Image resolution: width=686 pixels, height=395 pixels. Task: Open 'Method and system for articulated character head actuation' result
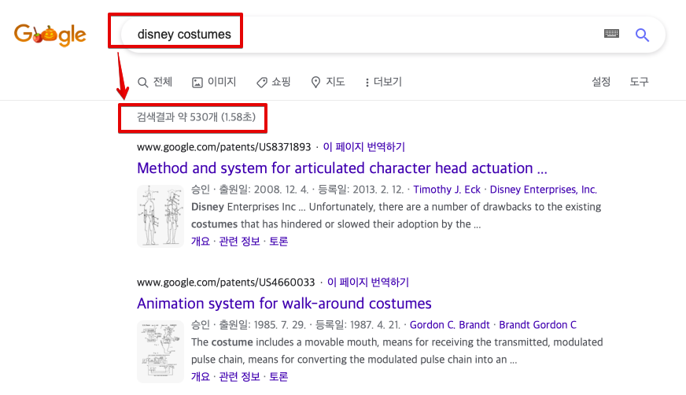click(x=342, y=168)
